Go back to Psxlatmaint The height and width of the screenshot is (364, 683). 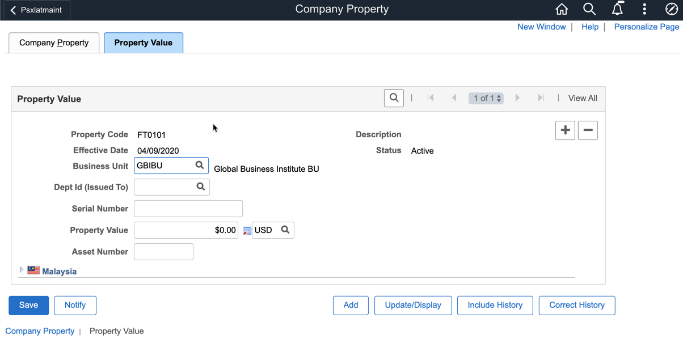point(36,10)
